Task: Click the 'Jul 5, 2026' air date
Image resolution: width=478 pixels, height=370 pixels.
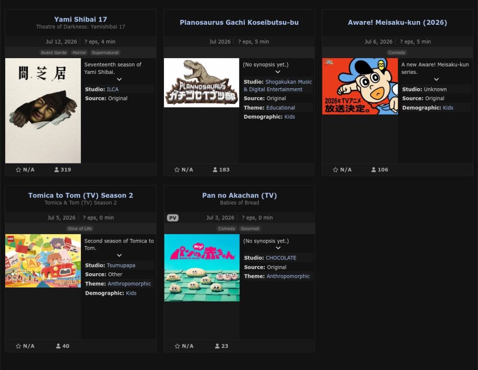Action: [61, 218]
